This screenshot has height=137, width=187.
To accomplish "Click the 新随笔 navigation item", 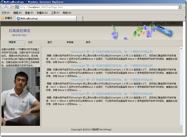I will [x=70, y=42].
